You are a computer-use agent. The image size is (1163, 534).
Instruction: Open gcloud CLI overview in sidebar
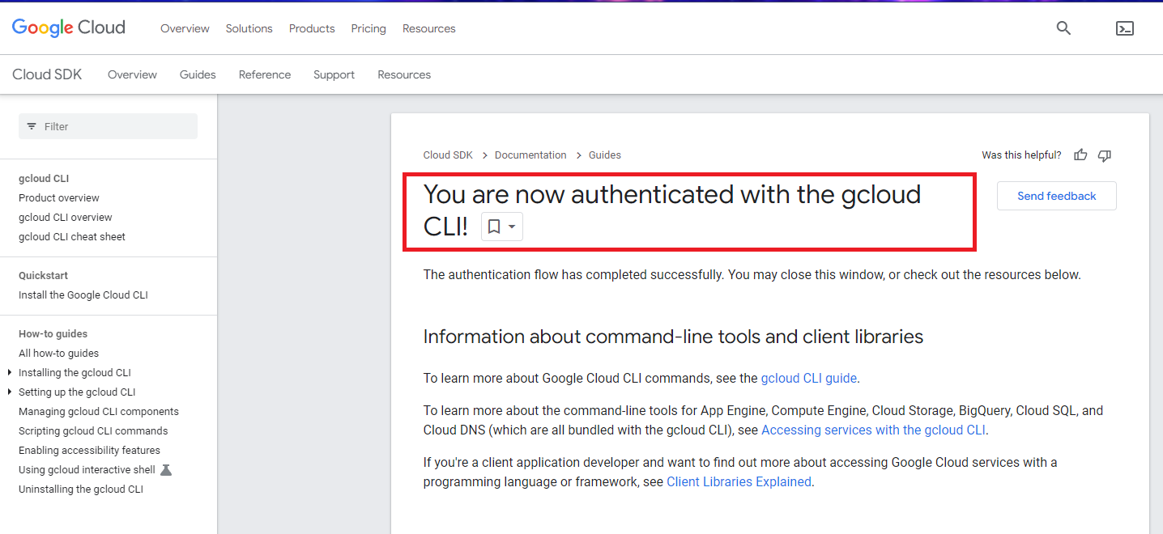tap(66, 218)
